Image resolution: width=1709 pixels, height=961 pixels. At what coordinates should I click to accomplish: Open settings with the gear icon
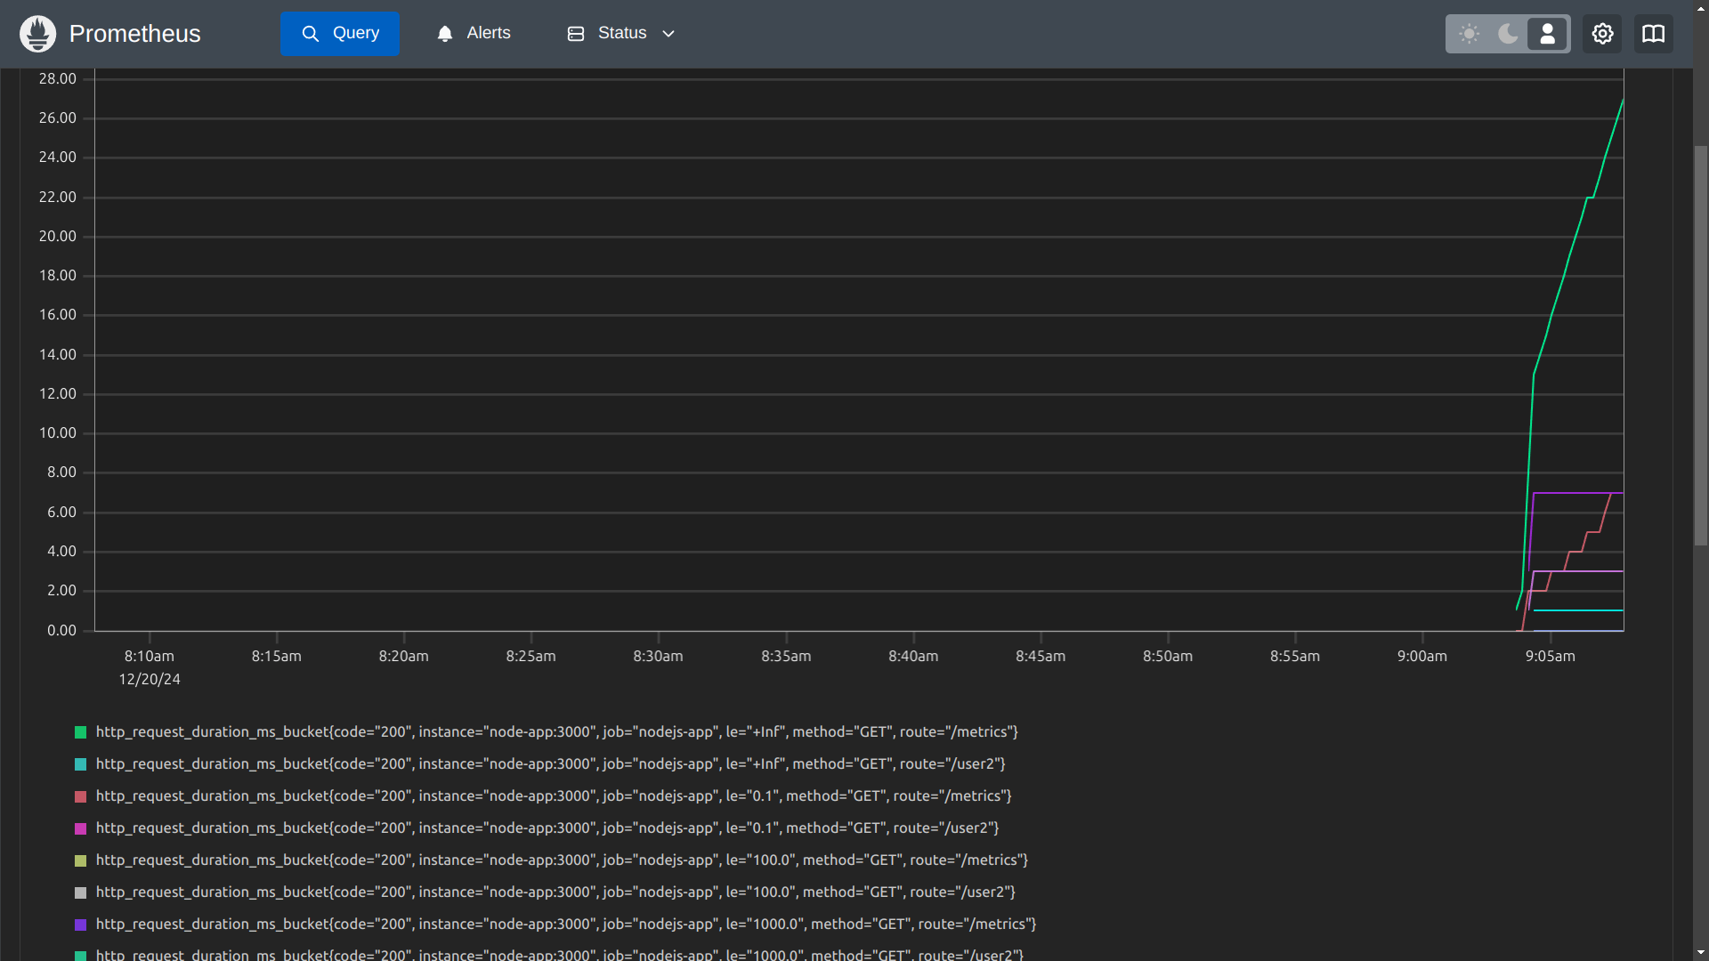click(1602, 34)
